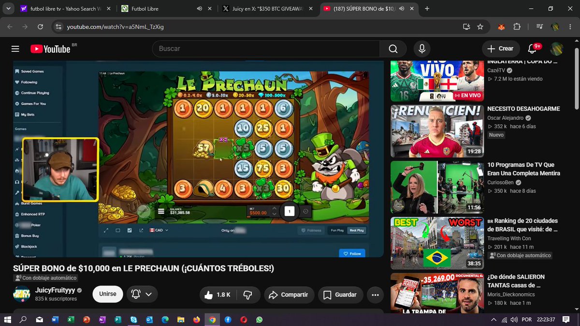Open ¡RENUNCIEN! video thumbnail

coord(437,131)
